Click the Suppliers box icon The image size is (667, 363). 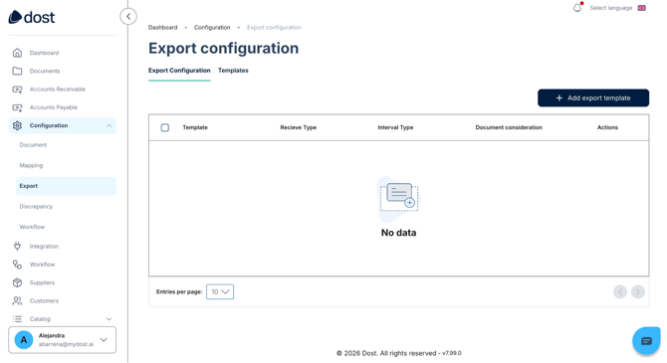pos(17,282)
